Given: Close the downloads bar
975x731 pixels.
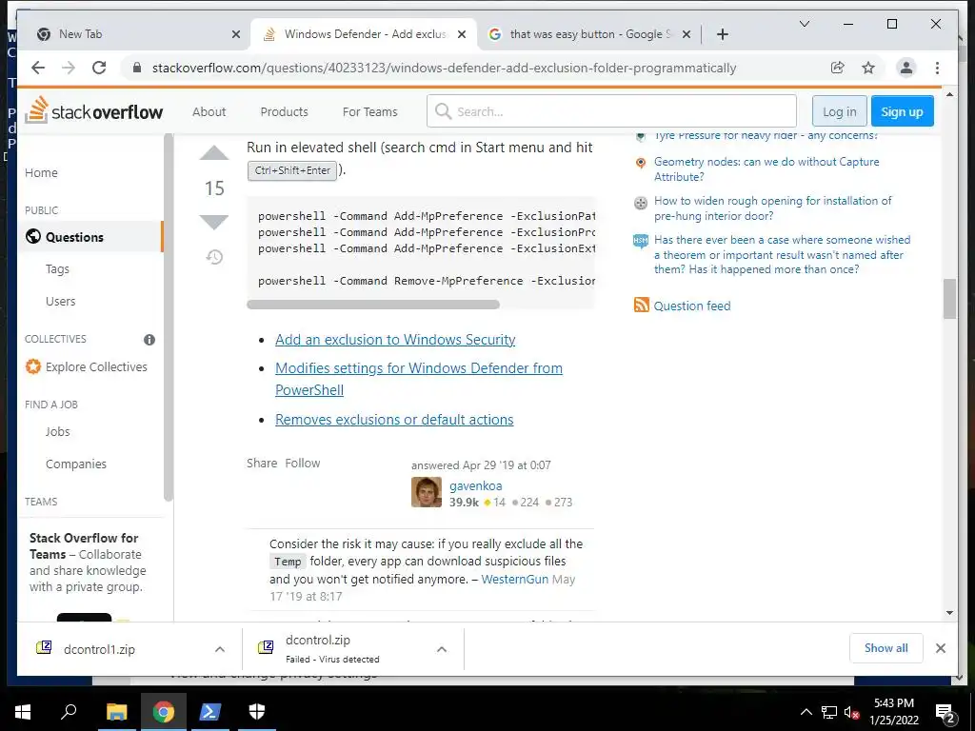Looking at the screenshot, I should (x=940, y=648).
